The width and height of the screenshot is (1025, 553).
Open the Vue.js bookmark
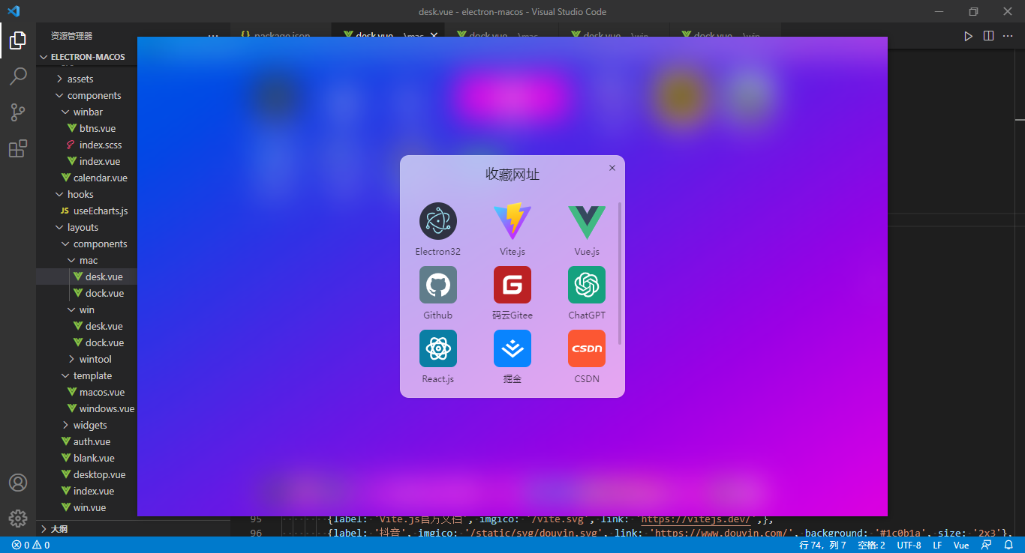(x=586, y=221)
